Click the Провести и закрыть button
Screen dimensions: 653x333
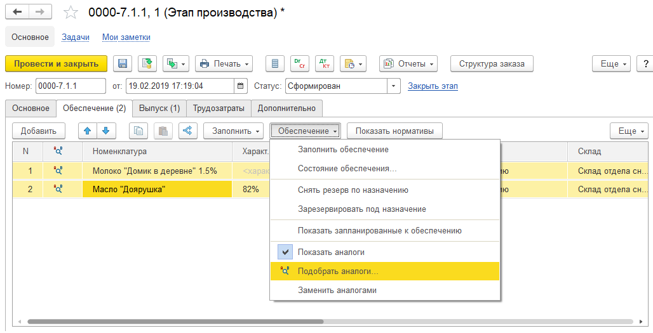(56, 63)
